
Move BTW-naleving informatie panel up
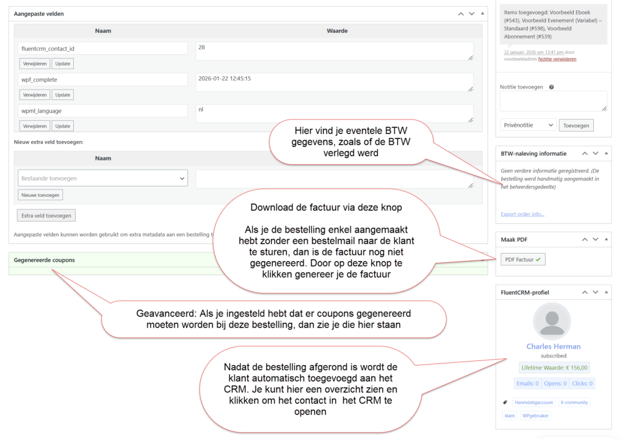(584, 154)
